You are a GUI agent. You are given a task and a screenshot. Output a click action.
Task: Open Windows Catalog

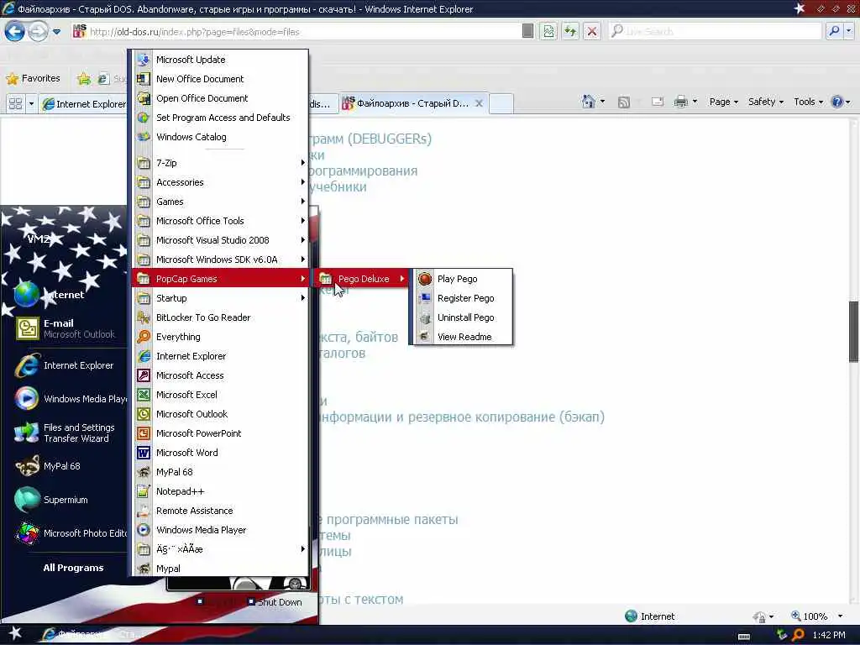tap(221, 137)
